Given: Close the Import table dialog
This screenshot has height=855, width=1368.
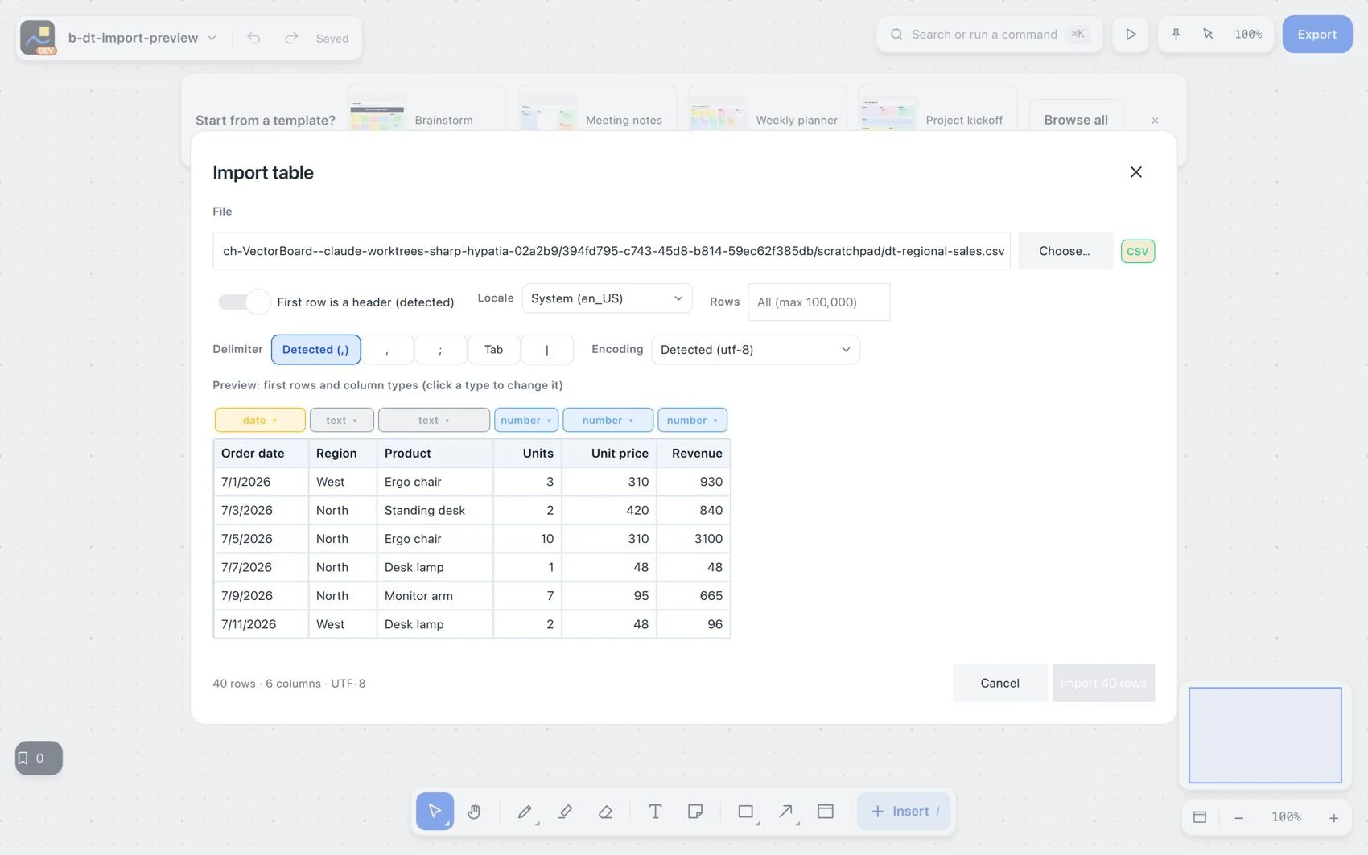Looking at the screenshot, I should 1135,172.
